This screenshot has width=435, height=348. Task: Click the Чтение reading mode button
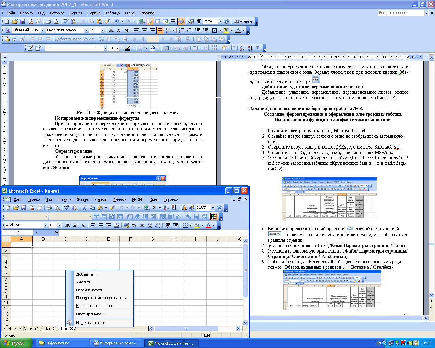pos(243,21)
